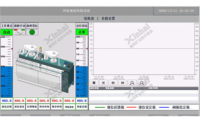Edit the 比例增益 value 000.0 field

pyautogui.click(x=32, y=101)
